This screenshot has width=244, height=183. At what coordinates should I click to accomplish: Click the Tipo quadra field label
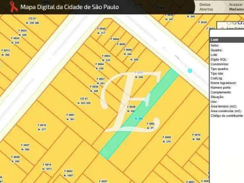click(x=220, y=69)
